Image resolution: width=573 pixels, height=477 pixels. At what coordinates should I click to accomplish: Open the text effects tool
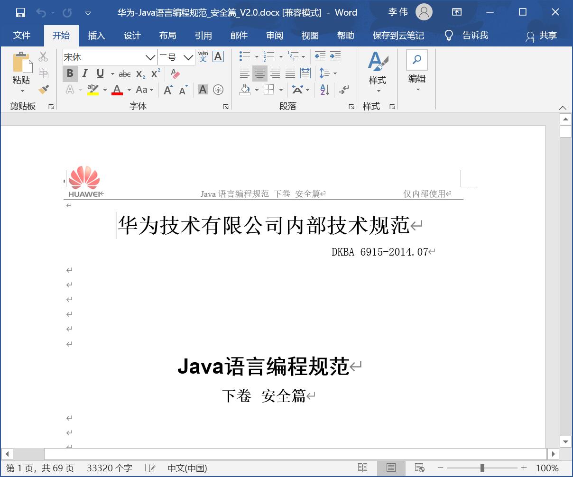click(x=70, y=90)
